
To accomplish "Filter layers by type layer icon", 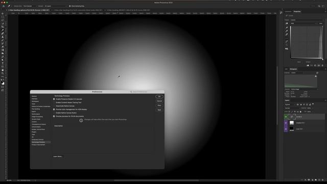I will click(x=304, y=104).
